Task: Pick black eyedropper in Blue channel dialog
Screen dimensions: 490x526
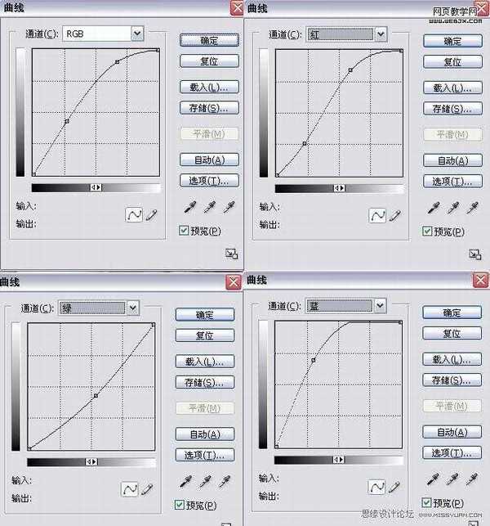Action: (x=433, y=479)
